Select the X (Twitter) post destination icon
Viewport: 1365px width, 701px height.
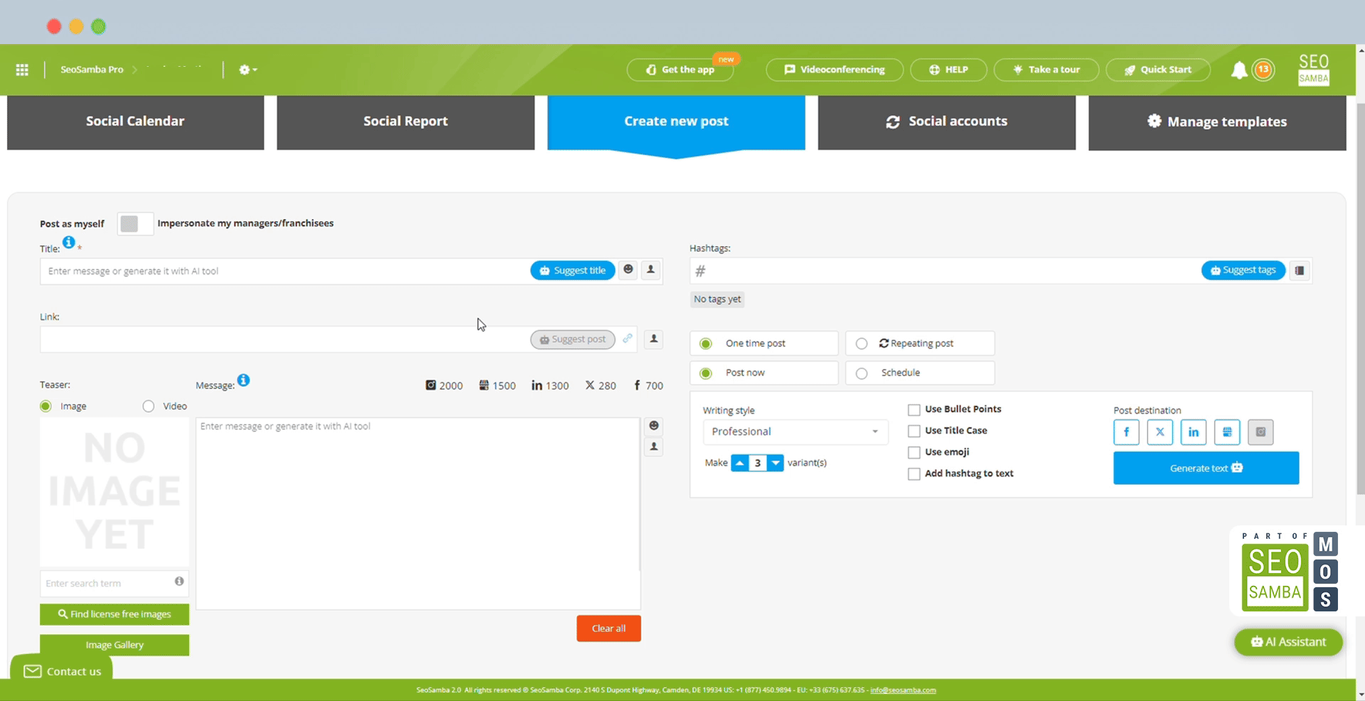coord(1160,432)
